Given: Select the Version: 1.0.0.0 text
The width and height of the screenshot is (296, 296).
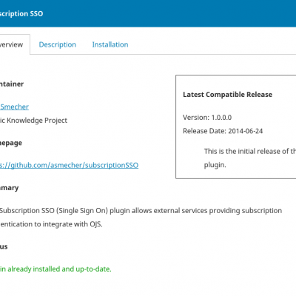Looking at the screenshot, I should coord(207,118).
